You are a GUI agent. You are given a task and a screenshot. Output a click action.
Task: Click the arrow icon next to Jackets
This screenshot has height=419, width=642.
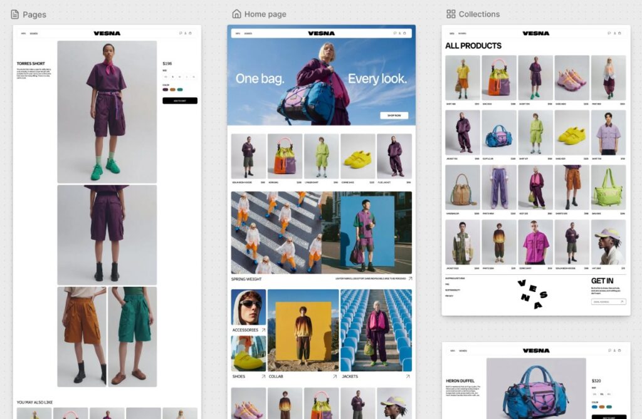408,376
